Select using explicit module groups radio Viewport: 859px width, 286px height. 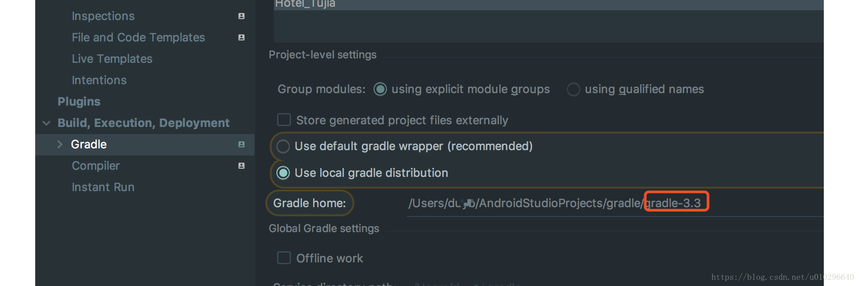click(380, 90)
